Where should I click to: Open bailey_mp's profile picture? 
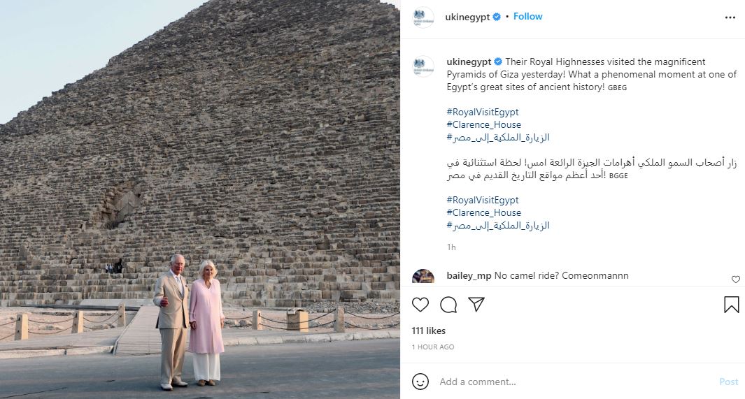point(423,276)
